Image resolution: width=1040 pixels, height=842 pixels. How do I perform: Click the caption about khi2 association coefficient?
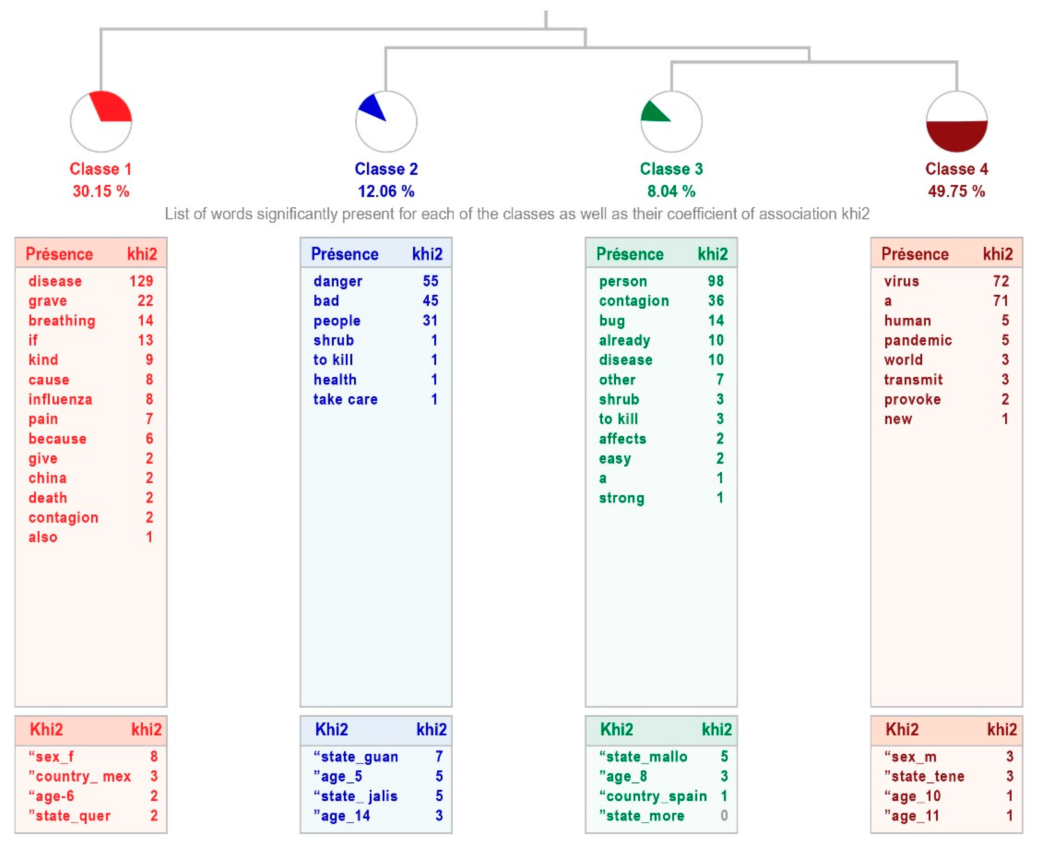[517, 214]
